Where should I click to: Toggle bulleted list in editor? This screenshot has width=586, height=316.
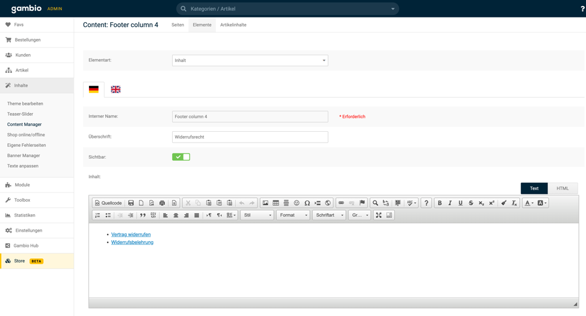108,215
